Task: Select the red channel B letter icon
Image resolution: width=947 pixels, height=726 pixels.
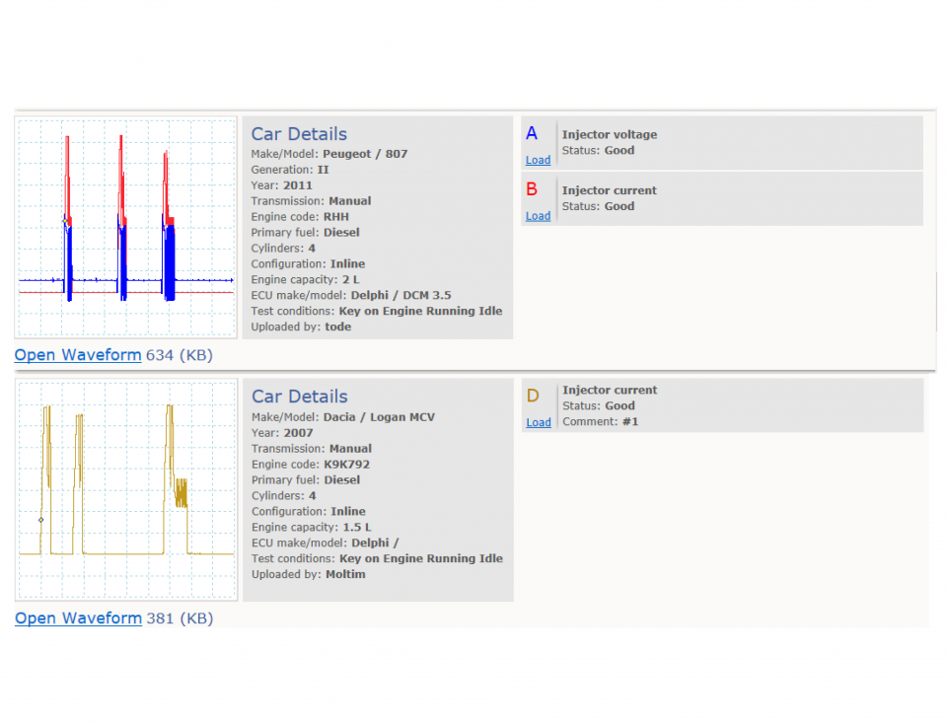Action: pos(532,189)
